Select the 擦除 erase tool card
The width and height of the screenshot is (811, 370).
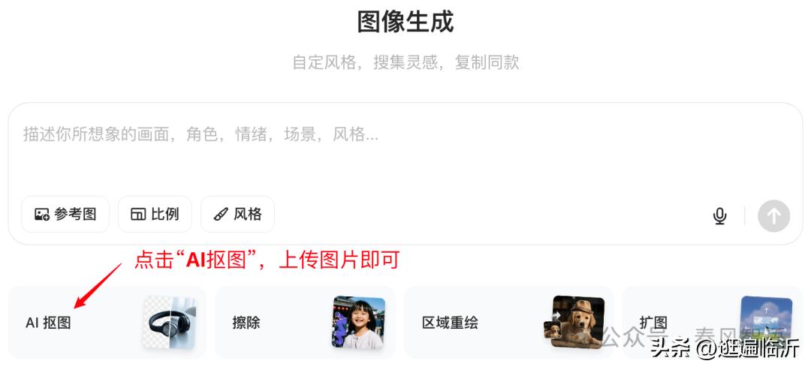[305, 323]
